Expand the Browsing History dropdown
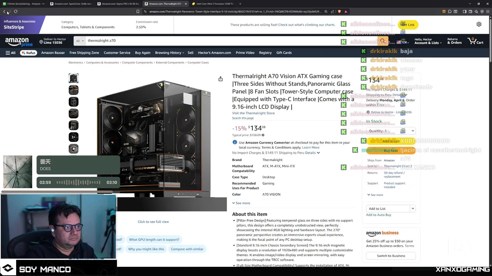Image resolution: width=492 pixels, height=276 pixels. pyautogui.click(x=170, y=53)
